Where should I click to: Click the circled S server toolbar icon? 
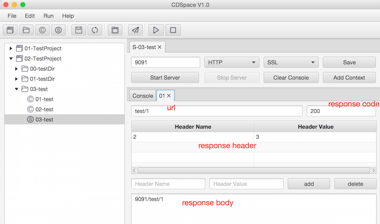(59, 30)
